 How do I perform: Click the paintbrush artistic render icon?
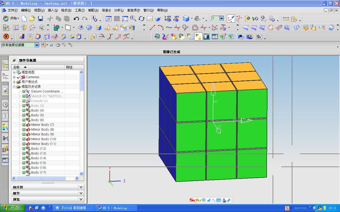click(165, 37)
